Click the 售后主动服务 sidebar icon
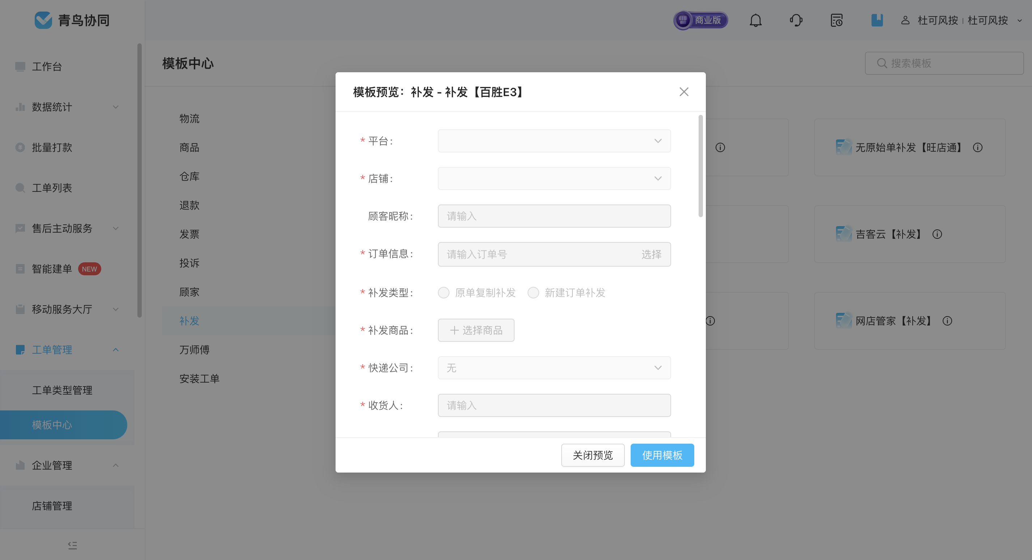 pos(20,228)
